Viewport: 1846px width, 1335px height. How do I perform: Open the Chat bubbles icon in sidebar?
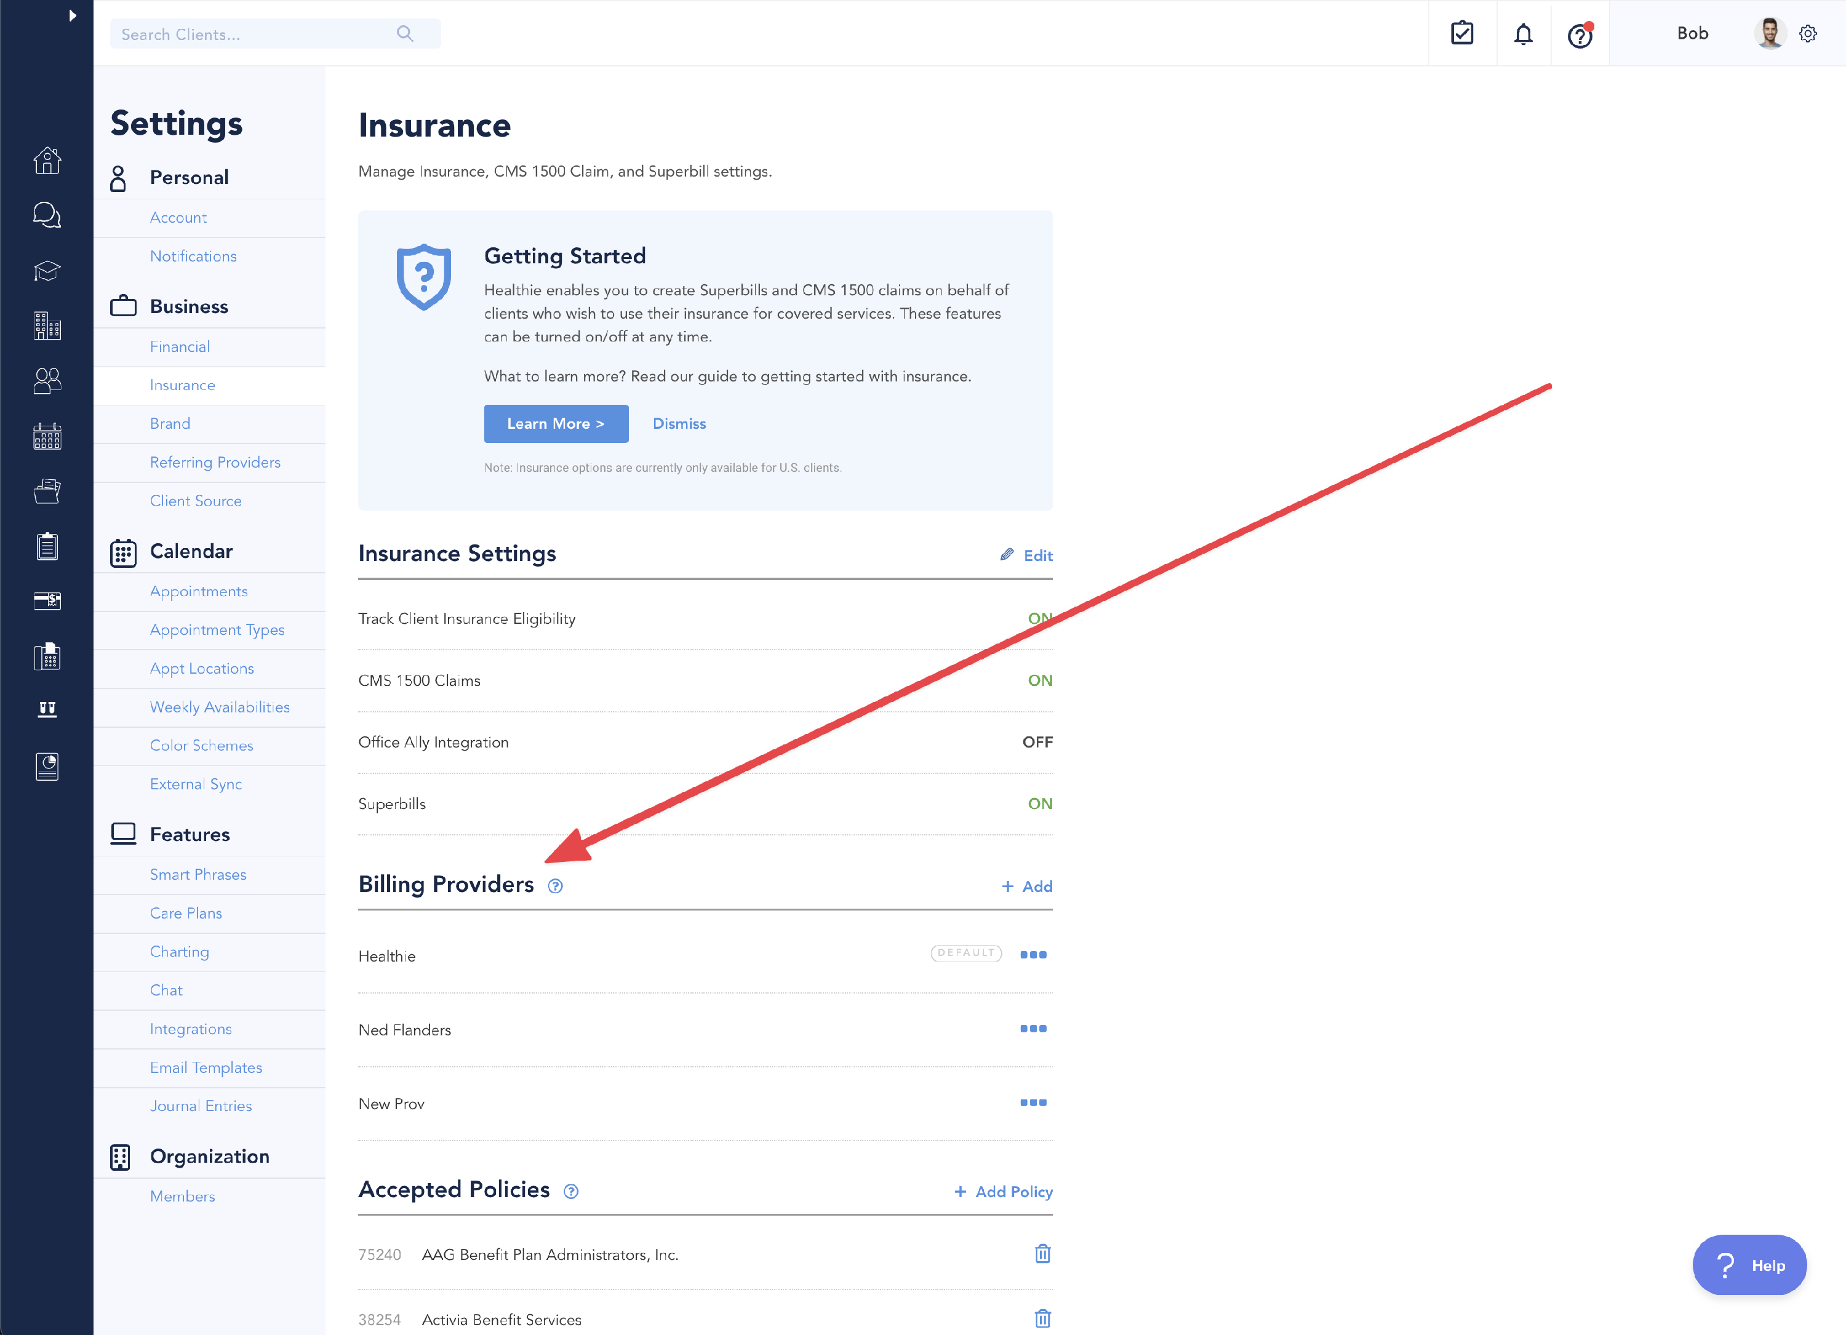(x=47, y=215)
